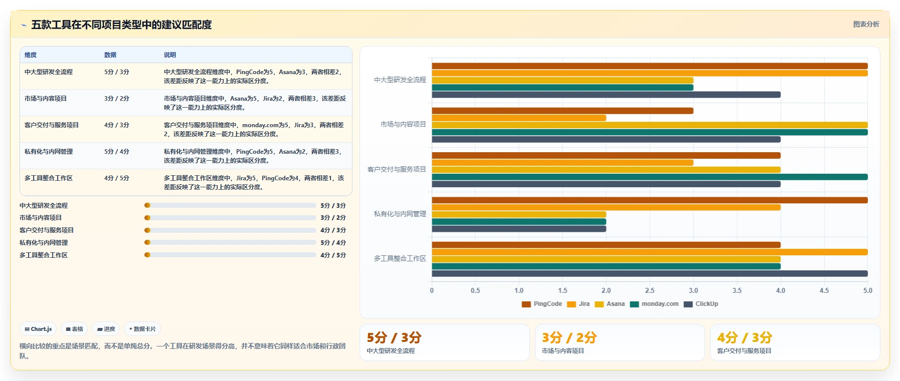The image size is (900, 381).
Task: Click the table description mentioning monday.com为5，Jira为3
Action: 254,129
